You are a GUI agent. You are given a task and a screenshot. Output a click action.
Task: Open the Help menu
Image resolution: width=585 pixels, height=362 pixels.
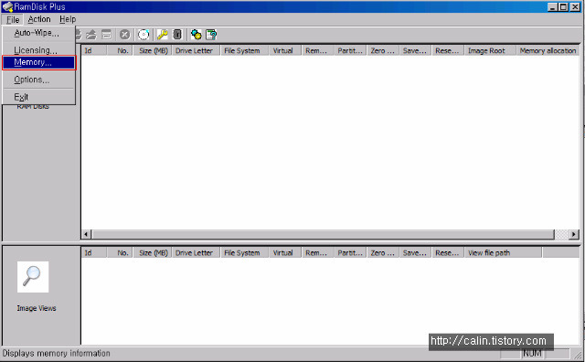coord(68,19)
